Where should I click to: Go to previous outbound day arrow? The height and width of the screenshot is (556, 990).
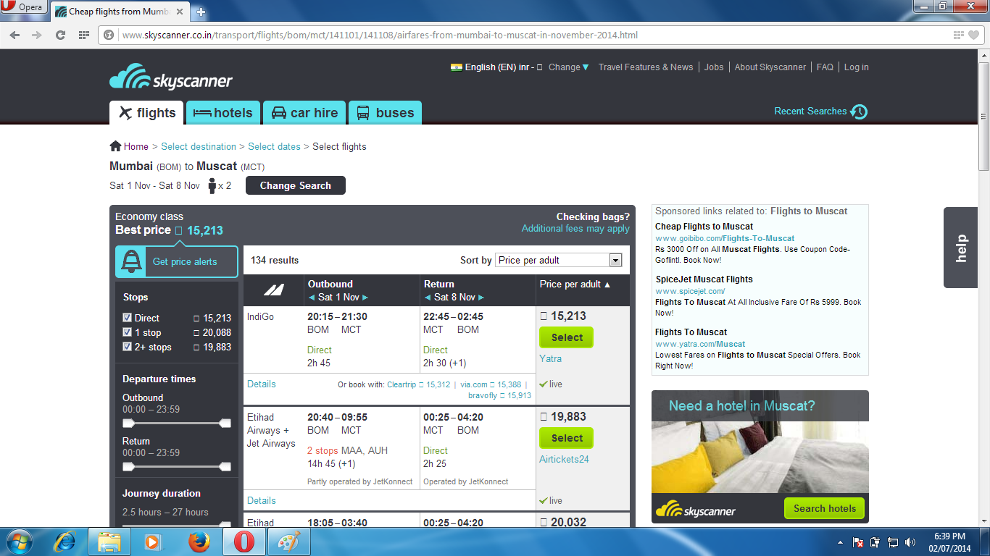coord(312,298)
